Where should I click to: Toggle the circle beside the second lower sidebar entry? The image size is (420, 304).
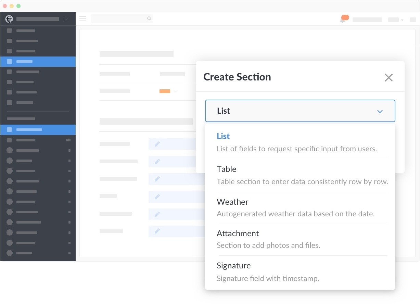pos(9,161)
